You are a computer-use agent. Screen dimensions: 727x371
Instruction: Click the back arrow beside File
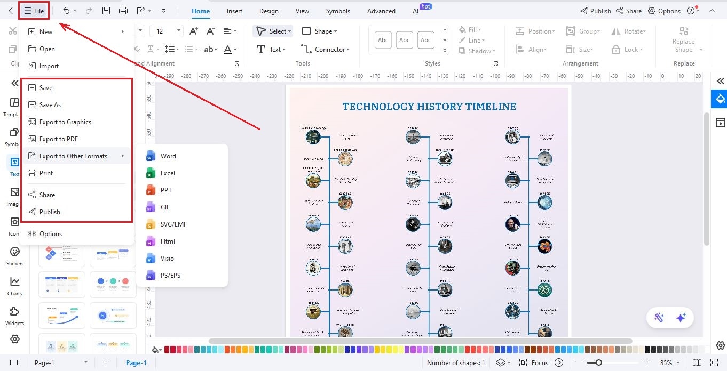[11, 11]
